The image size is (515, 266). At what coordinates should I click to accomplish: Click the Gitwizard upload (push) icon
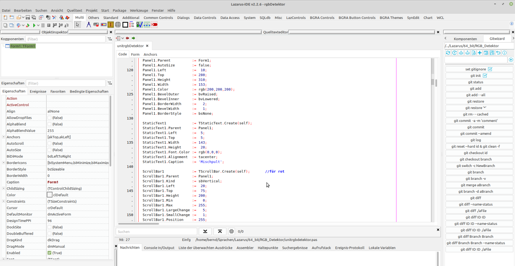[467, 53]
